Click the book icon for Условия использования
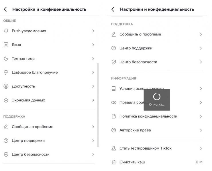212x171 pixels. [x=113, y=89]
